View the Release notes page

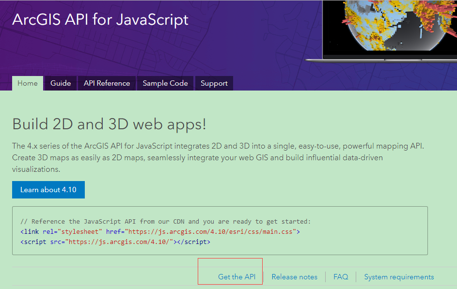294,276
